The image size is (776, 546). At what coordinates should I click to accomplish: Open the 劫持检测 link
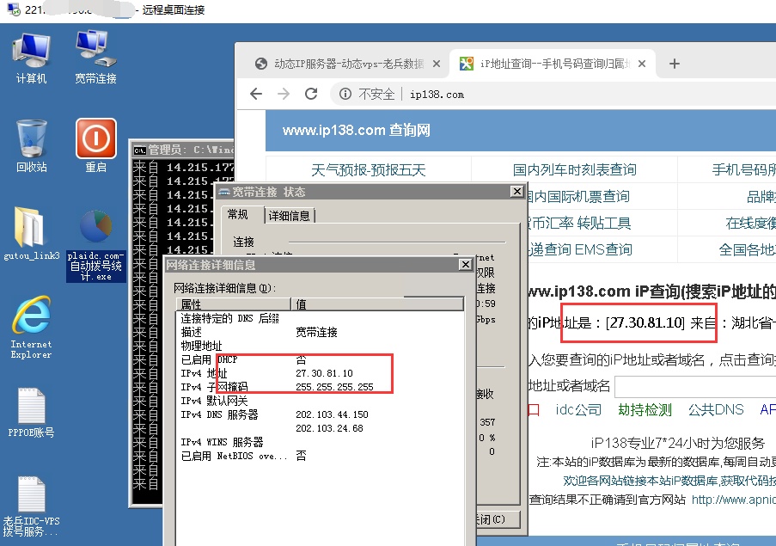coord(645,409)
